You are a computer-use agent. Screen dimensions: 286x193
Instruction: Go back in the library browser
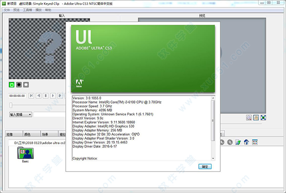[222, 142]
